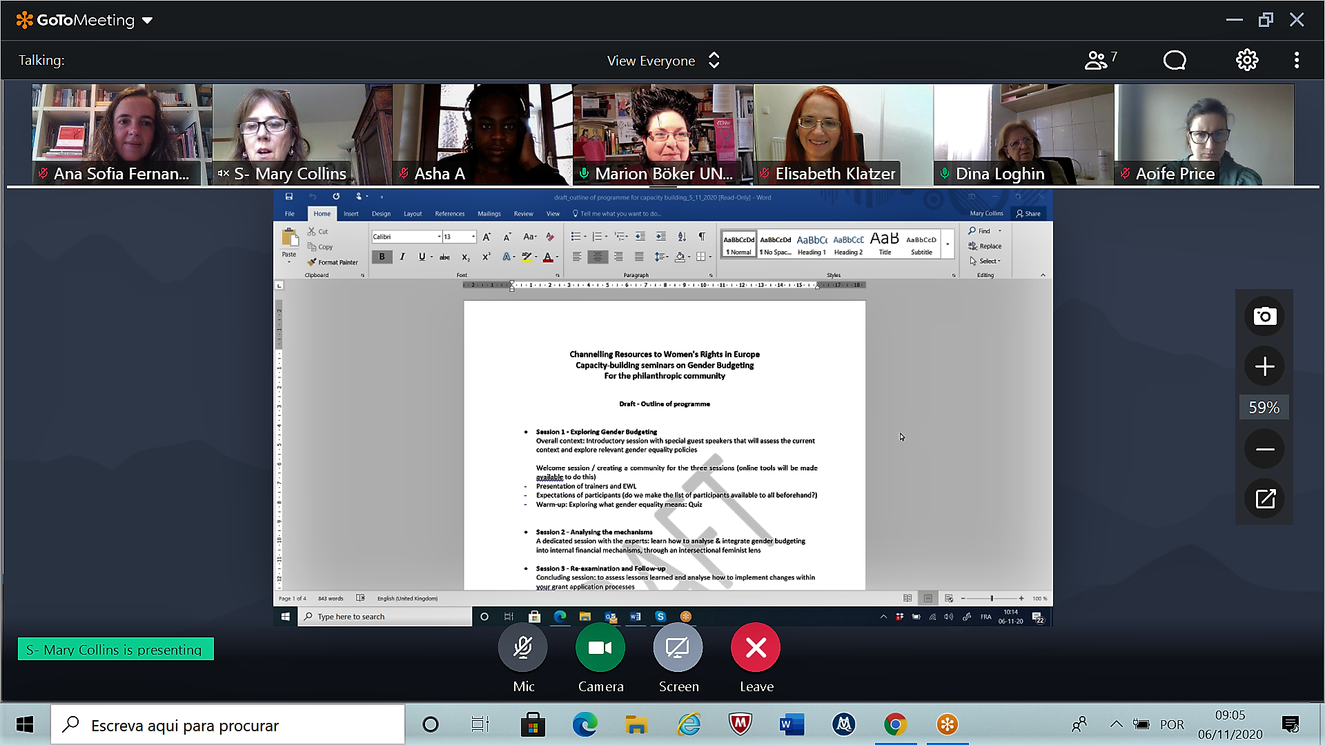Click Leave to exit the meeting
Screen dimensions: 1325x745
(x=756, y=648)
